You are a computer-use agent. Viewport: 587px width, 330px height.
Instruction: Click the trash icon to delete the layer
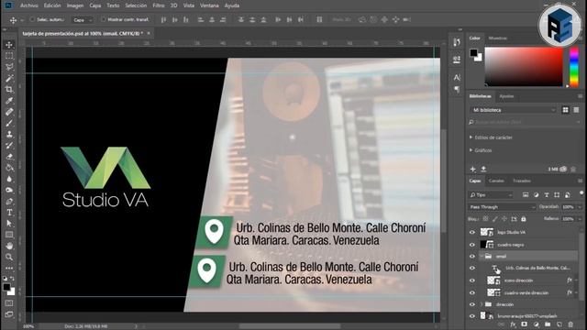tap(570, 324)
